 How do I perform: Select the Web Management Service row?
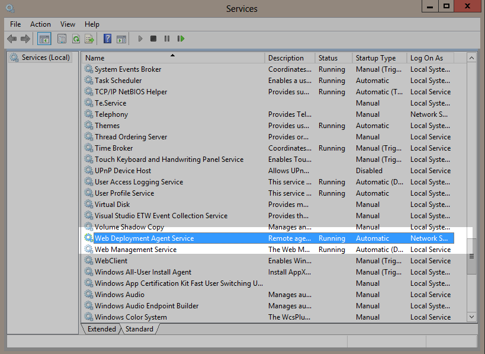pos(268,249)
